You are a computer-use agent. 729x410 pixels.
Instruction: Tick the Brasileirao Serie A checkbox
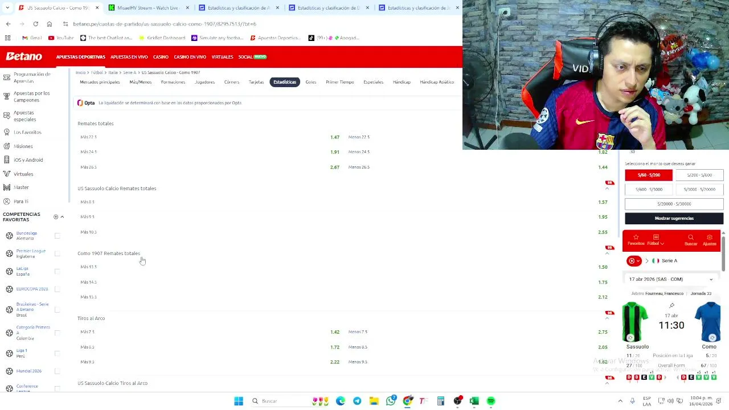coord(57,310)
